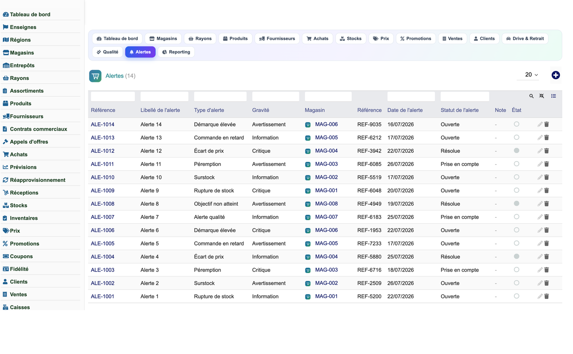Click the Statut de l'alerte filter input
This screenshot has height=354, width=573.
[465, 96]
